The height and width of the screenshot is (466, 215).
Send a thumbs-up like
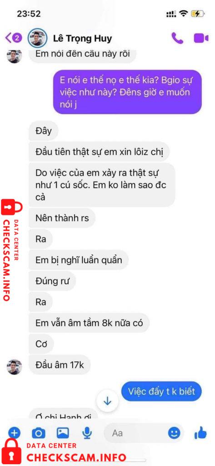click(x=200, y=432)
